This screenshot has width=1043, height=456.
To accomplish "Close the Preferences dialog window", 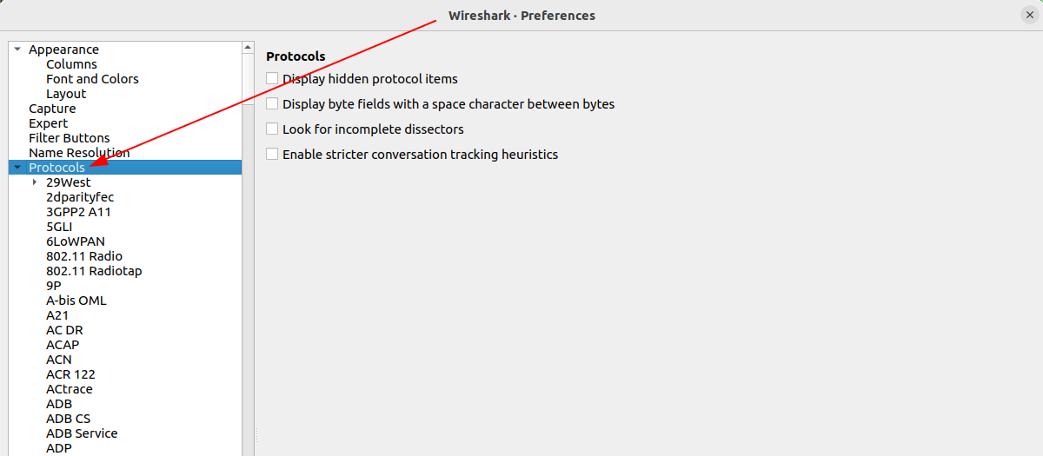I will [1029, 15].
